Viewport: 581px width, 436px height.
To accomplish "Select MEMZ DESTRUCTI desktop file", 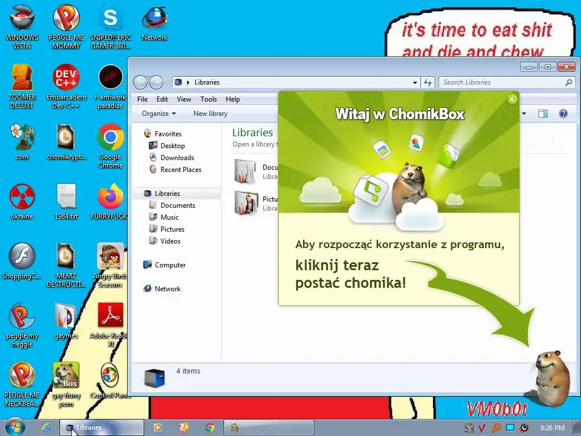I will point(66,266).
